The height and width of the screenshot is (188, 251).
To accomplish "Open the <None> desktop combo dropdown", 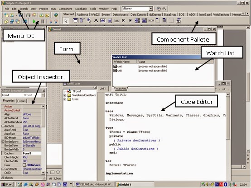I will [x=150, y=9].
